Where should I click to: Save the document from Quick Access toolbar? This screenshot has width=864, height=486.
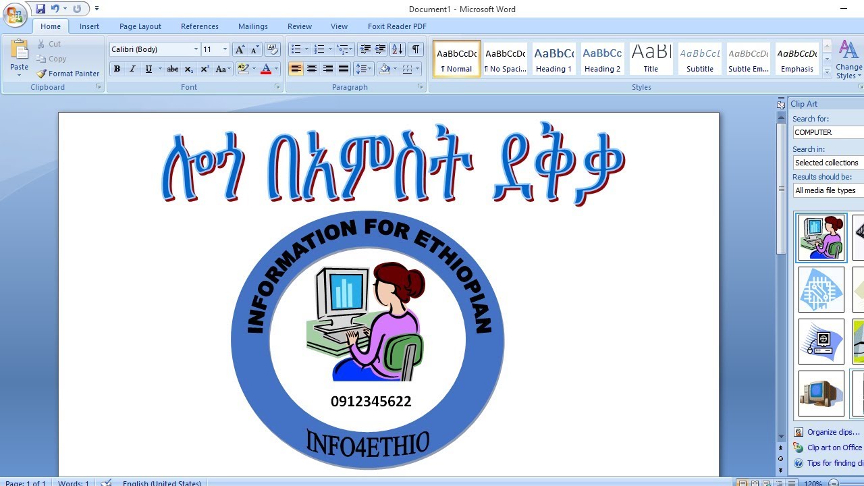coord(40,9)
